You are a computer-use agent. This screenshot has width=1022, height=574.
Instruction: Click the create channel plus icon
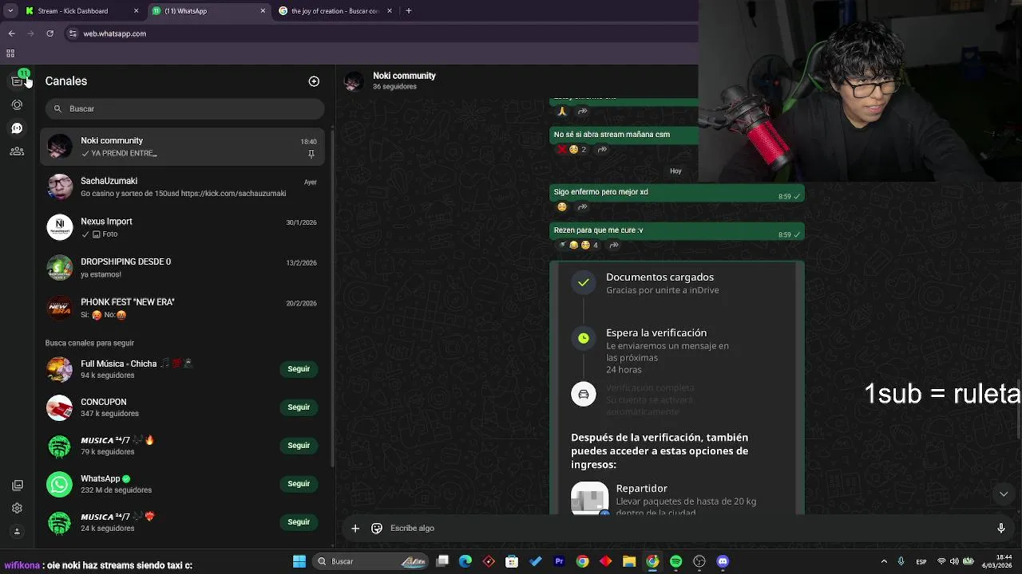[x=314, y=81]
